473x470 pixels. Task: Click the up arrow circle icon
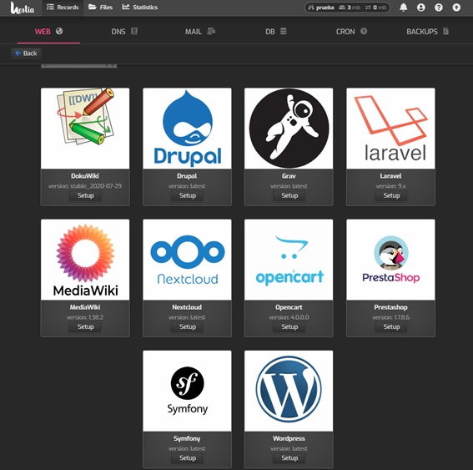point(456,8)
